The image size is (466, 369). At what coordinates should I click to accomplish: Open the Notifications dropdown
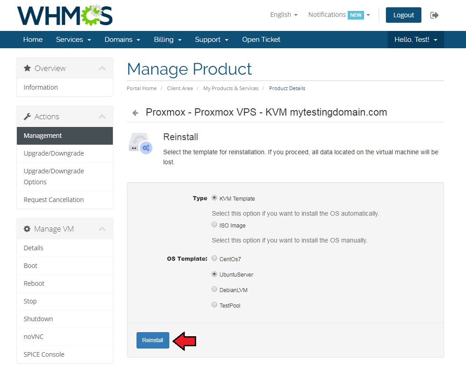click(x=339, y=15)
